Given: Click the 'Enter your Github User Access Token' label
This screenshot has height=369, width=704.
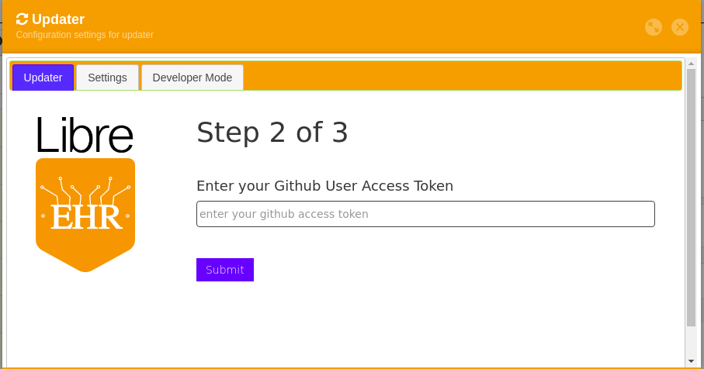Looking at the screenshot, I should [x=324, y=185].
